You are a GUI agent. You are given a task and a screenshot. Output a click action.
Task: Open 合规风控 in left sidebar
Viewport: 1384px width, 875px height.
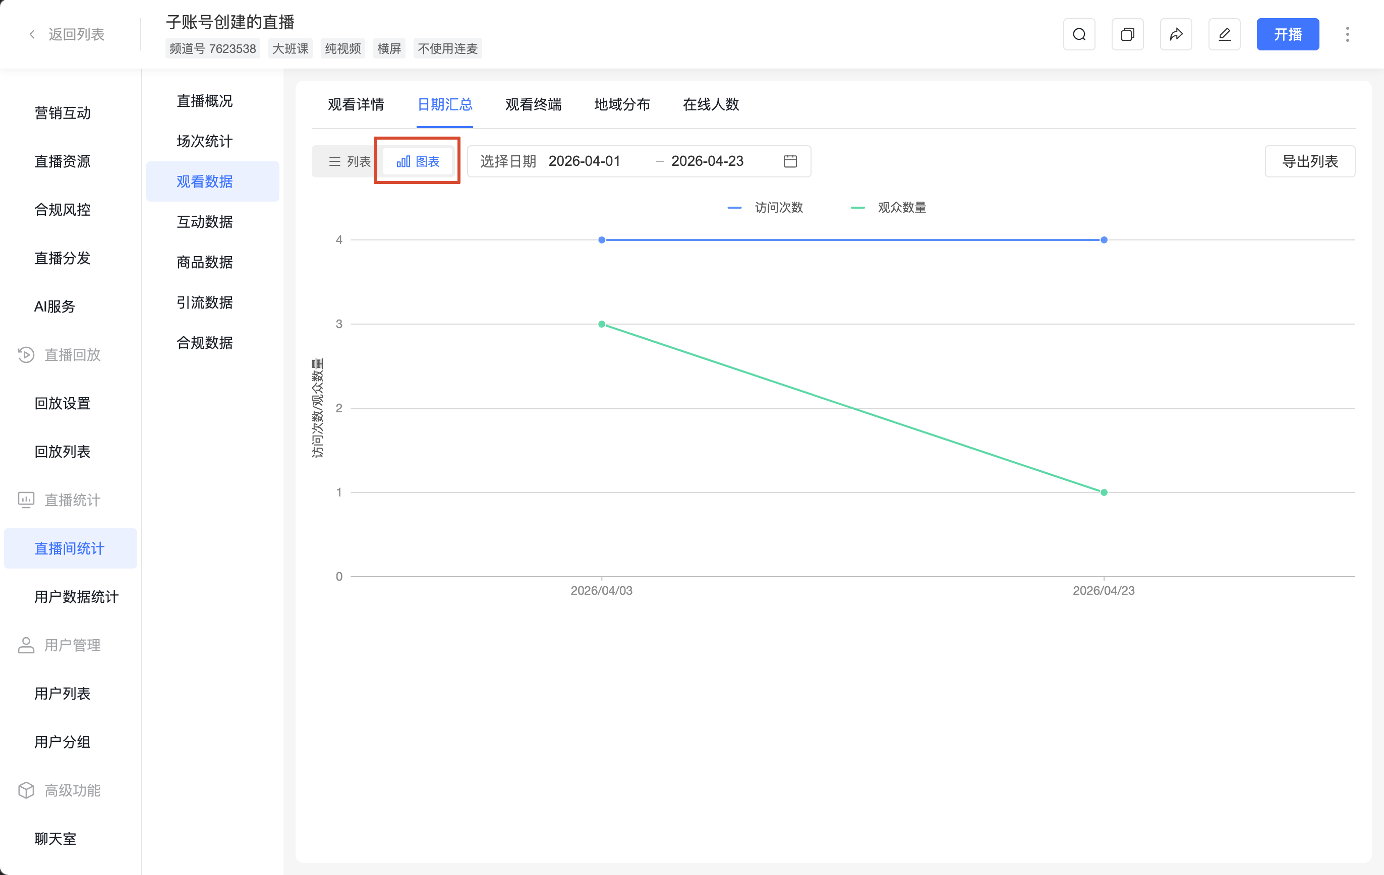click(70, 210)
